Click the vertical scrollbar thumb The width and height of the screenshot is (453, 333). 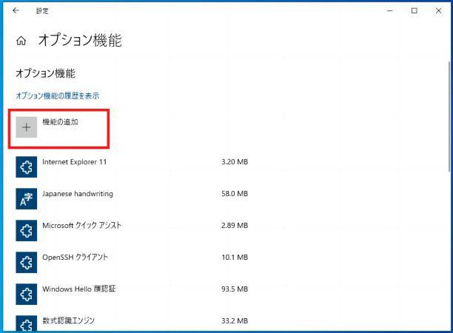tap(449, 117)
